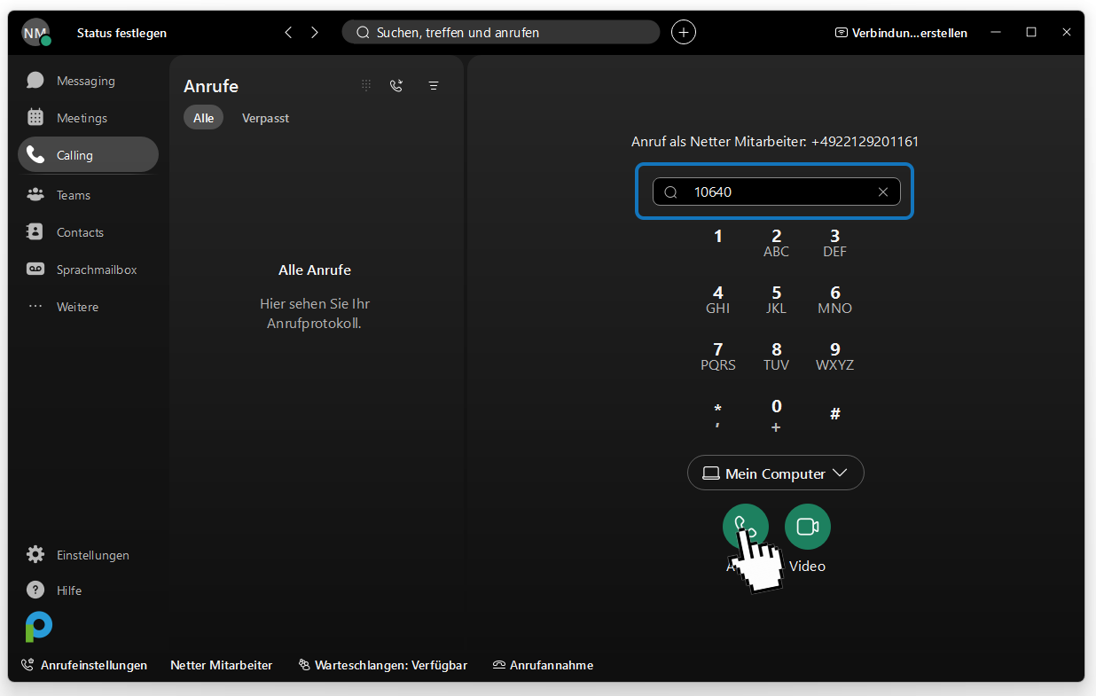The height and width of the screenshot is (696, 1096).
Task: Navigate back with the left arrow
Action: (x=288, y=33)
